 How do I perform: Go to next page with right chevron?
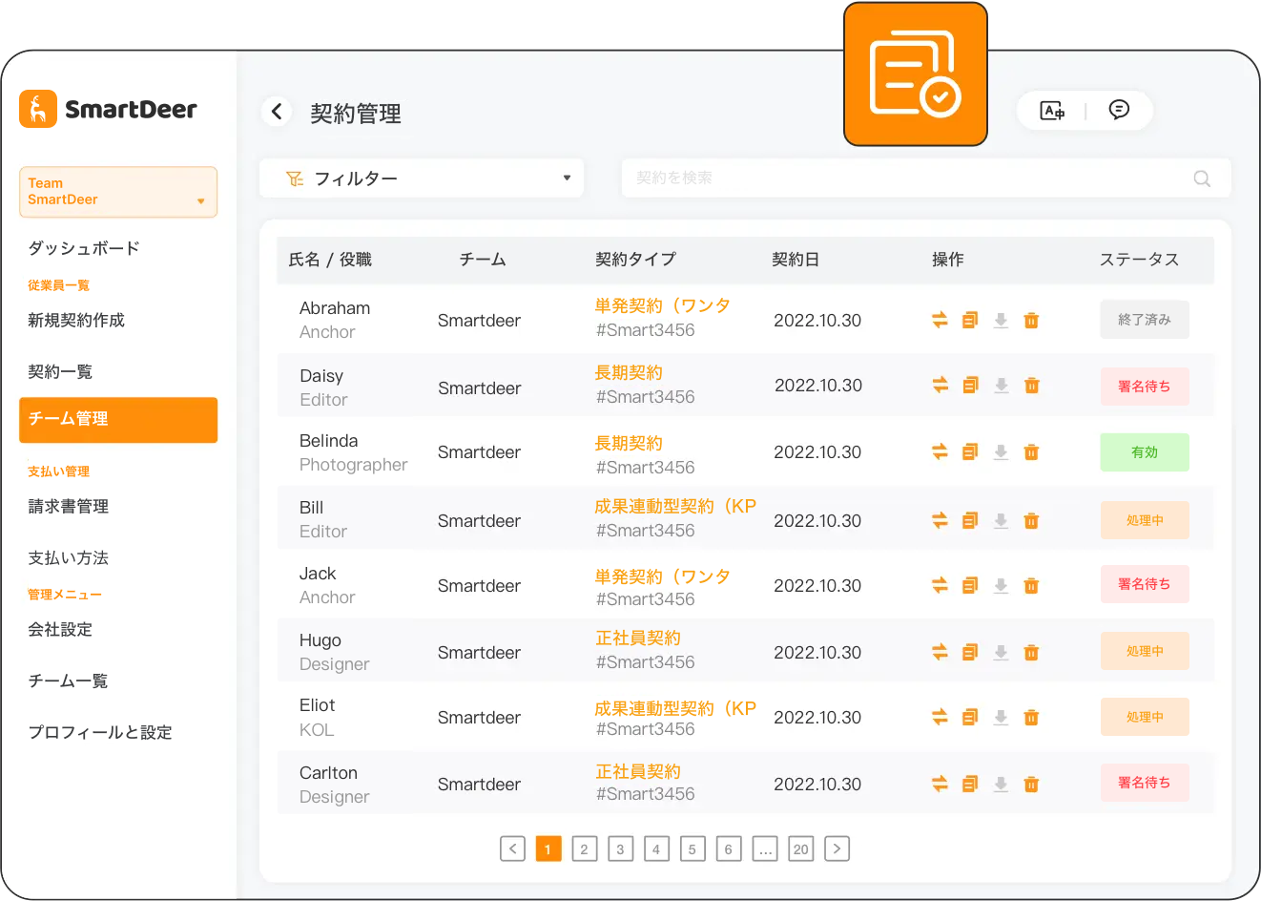tap(837, 849)
